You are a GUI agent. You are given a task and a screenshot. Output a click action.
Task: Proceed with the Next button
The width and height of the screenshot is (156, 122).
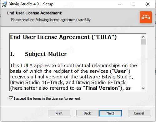[x=111, y=113]
